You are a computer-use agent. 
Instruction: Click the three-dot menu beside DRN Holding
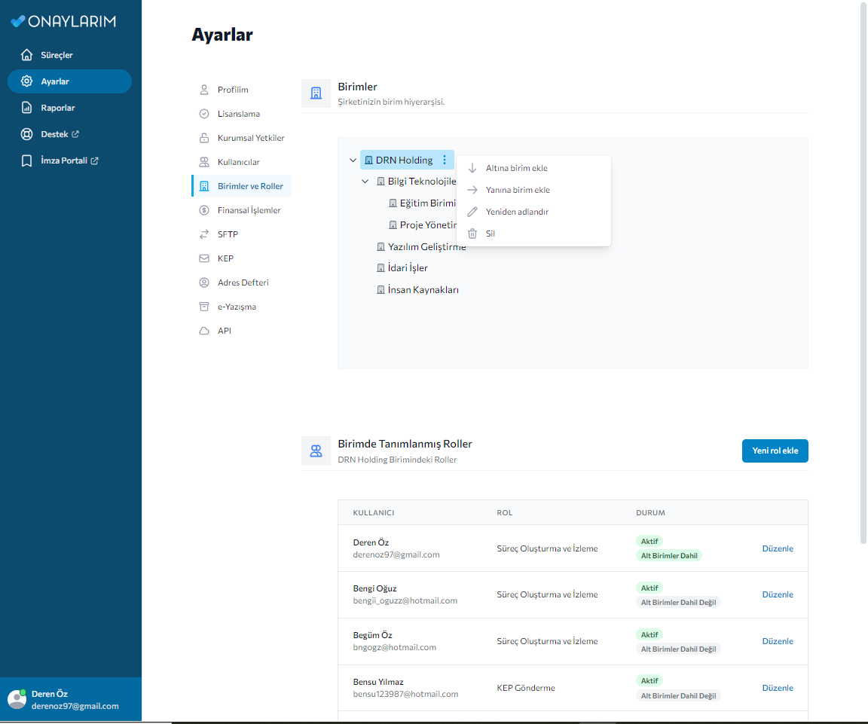[x=445, y=160]
